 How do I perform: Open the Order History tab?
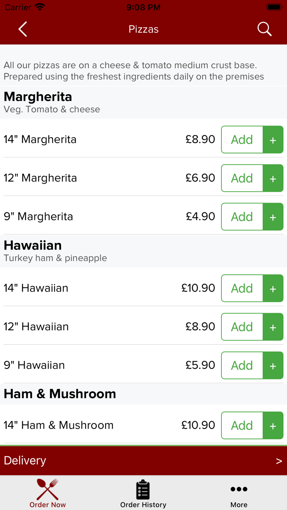[x=143, y=493]
